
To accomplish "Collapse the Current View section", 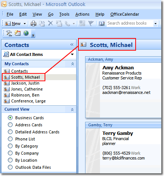I will 72,110.
